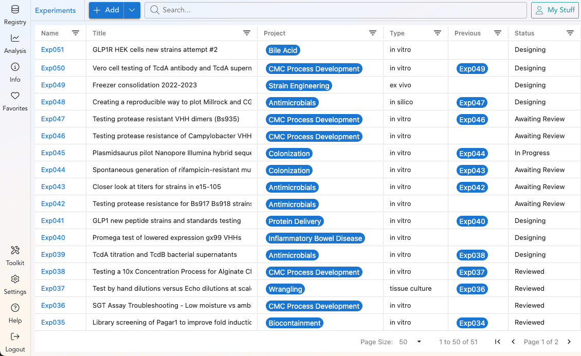
Task: Open Favorites heart icon
Action: tap(15, 96)
